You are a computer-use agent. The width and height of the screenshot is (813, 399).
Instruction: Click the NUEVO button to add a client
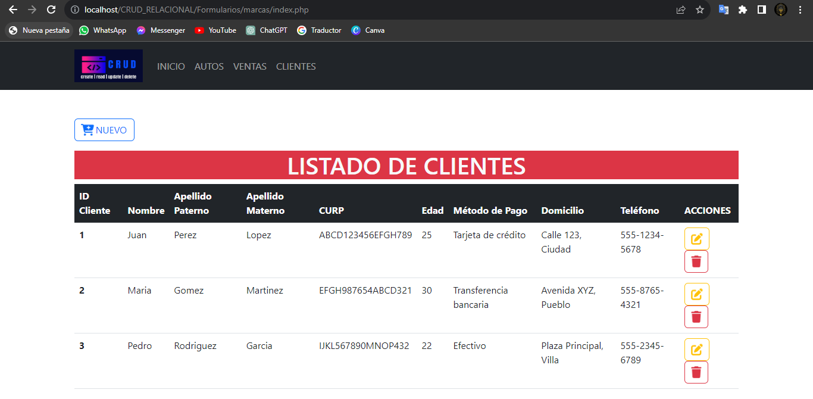104,129
